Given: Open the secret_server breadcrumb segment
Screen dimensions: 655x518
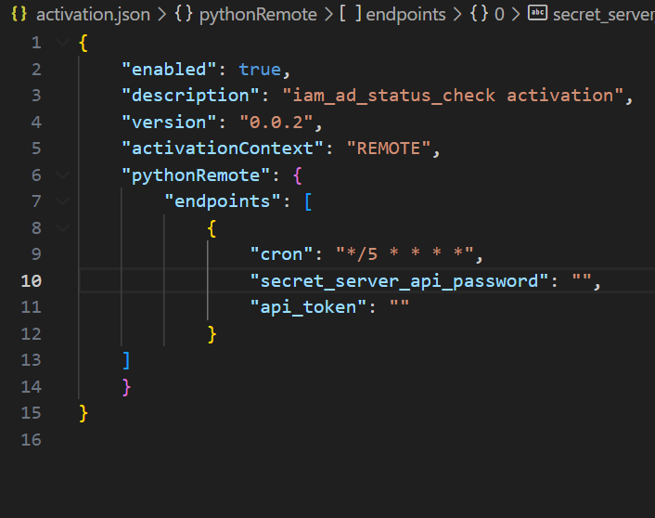Looking at the screenshot, I should click(x=603, y=14).
